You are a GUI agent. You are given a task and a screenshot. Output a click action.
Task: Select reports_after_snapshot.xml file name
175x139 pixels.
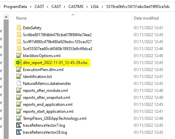[x=46, y=98]
